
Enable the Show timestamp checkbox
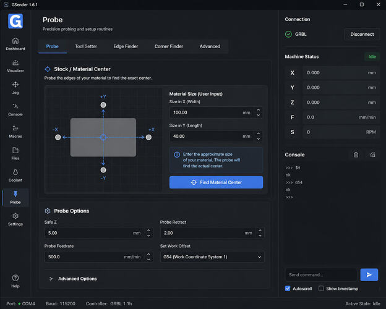pos(321,289)
